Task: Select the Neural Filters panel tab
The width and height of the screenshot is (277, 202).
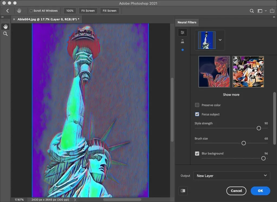Action: 187,22
